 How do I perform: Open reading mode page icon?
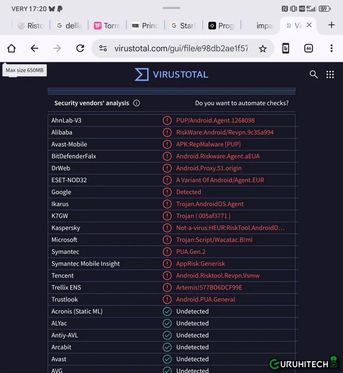[x=286, y=48]
